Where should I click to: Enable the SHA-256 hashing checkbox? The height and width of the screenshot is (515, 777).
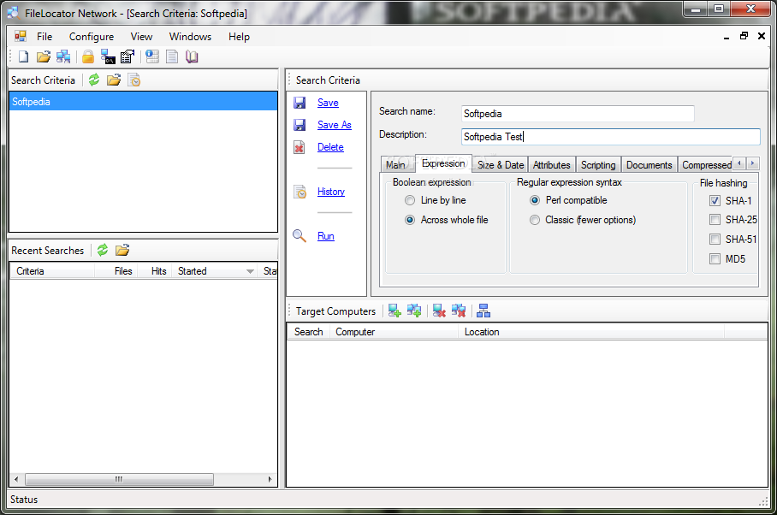(715, 219)
